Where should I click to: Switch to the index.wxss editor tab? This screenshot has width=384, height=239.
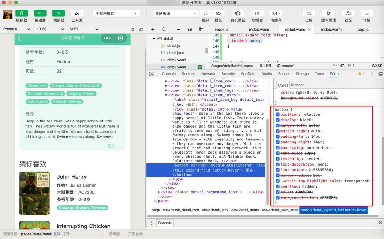[x=259, y=30]
